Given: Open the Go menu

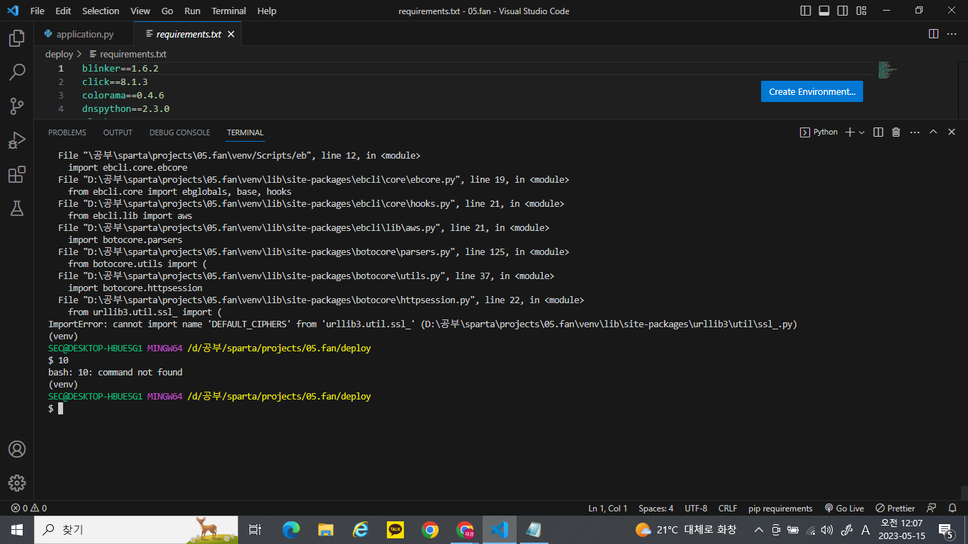Looking at the screenshot, I should (x=167, y=11).
